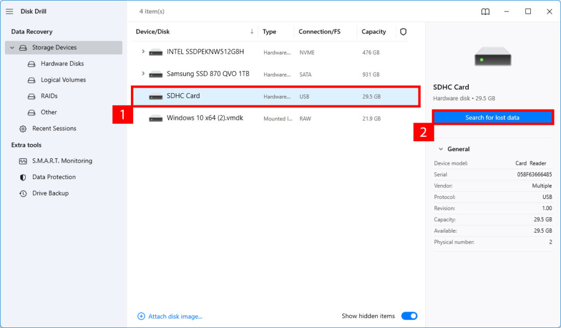This screenshot has width=561, height=328.
Task: Toggle the Device/Disk sort order arrow
Action: click(251, 32)
